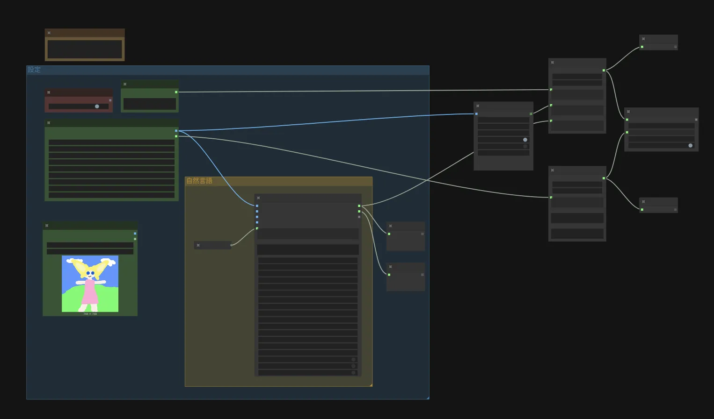
Task: Collapse the red node in 設定 group
Action: tap(49, 92)
